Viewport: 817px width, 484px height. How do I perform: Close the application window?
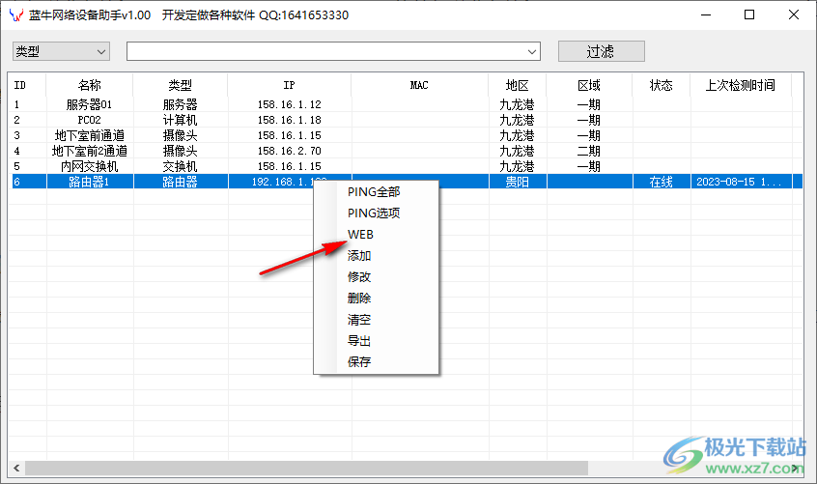[794, 14]
